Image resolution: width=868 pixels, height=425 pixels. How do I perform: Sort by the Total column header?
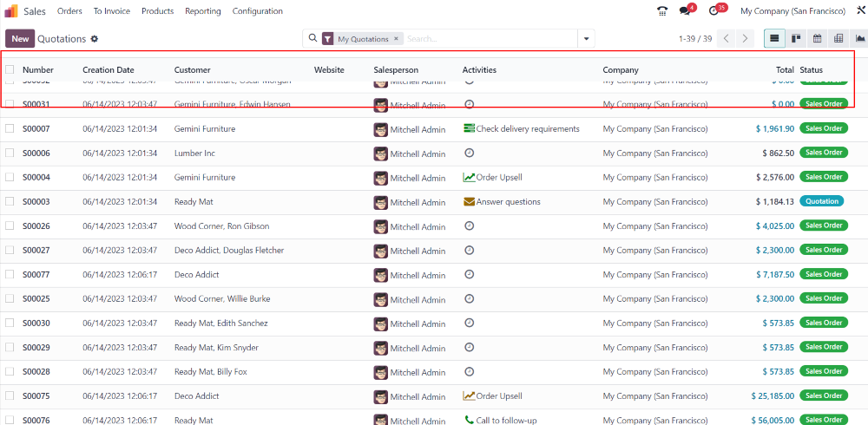point(785,69)
